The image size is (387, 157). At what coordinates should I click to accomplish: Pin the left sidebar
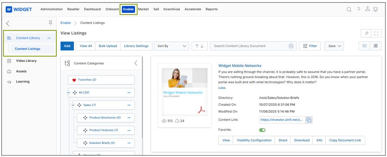[50, 23]
